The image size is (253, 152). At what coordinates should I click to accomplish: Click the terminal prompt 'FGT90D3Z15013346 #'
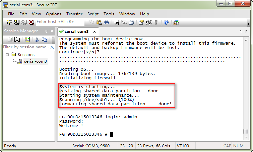(83, 134)
